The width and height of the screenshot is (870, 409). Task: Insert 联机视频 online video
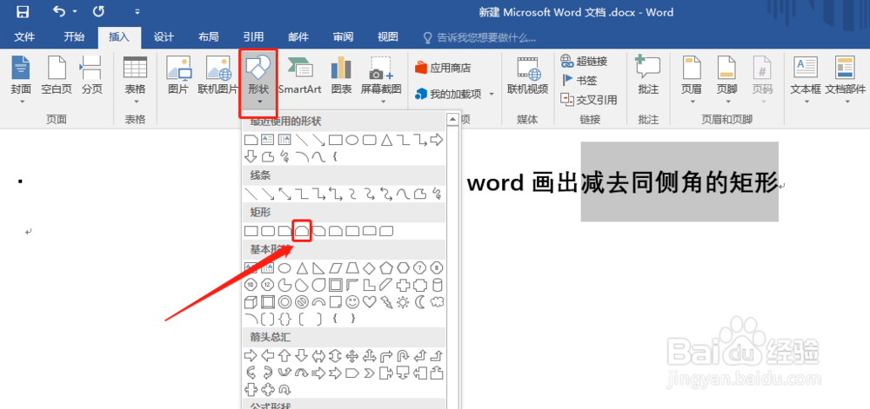click(x=528, y=76)
